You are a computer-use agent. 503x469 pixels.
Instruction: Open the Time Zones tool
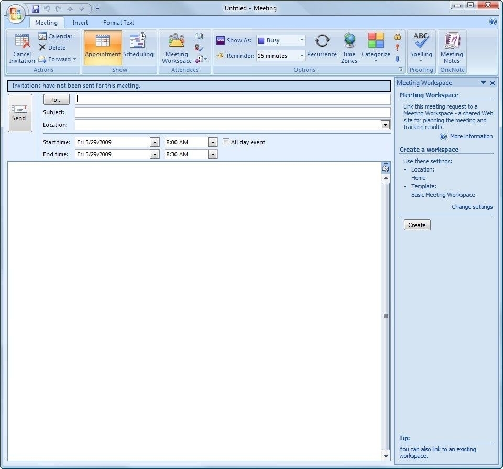tap(349, 47)
